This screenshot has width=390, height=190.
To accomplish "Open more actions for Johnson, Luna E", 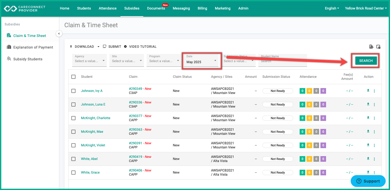I will tap(374, 104).
